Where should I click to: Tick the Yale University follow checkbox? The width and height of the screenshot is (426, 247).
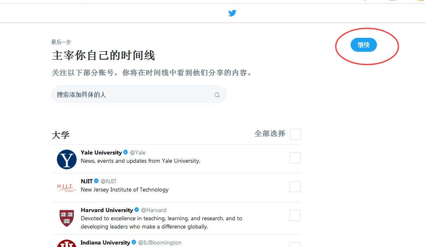[x=295, y=158]
